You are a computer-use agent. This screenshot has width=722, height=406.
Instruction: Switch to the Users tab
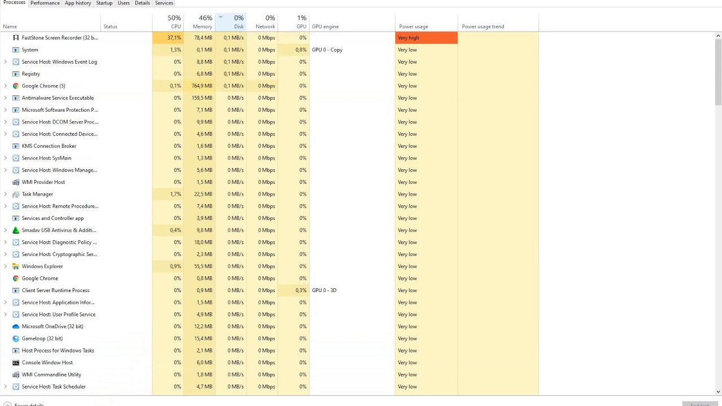(x=124, y=3)
